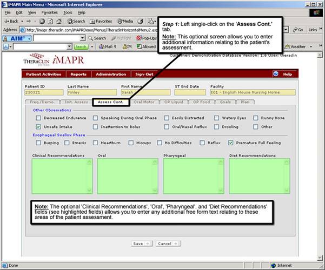The width and height of the screenshot is (325, 270).
Task: Click the Go button next to the address bar
Action: (298, 30)
